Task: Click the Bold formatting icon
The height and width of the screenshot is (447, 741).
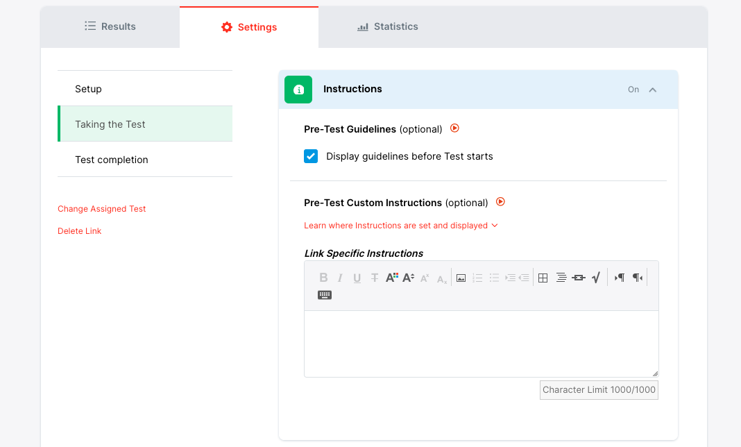Action: pos(323,278)
